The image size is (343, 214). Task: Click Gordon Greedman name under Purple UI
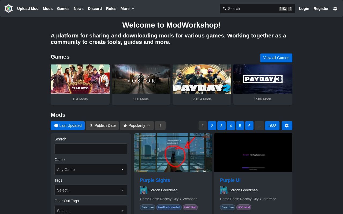click(243, 190)
